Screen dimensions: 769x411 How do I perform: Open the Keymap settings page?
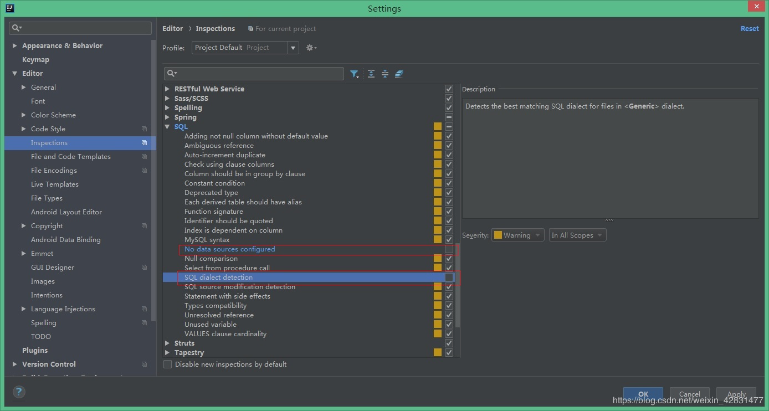click(x=35, y=60)
